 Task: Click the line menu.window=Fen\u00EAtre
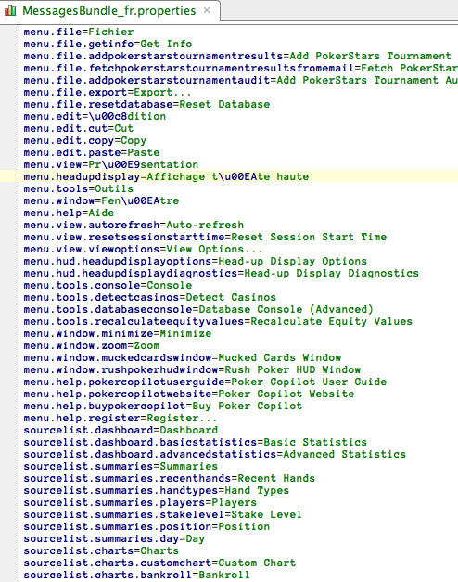click(x=101, y=200)
